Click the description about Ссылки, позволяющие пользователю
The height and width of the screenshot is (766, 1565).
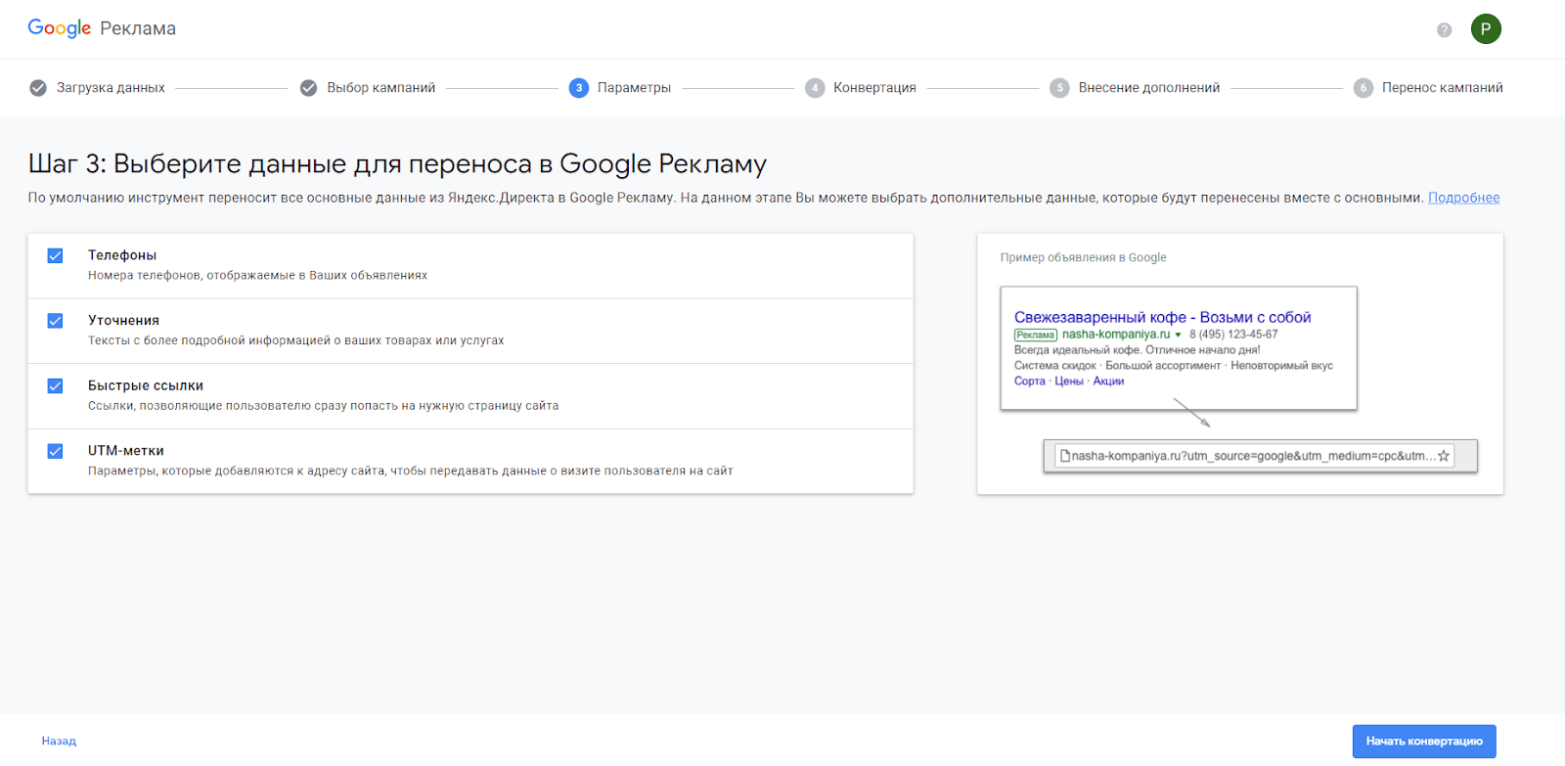point(323,406)
